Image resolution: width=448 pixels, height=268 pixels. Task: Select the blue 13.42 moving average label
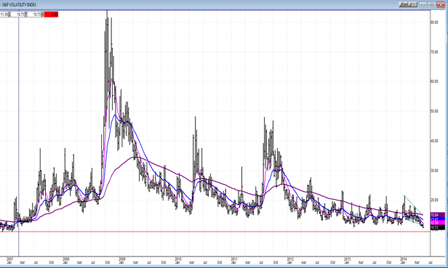pos(437,219)
